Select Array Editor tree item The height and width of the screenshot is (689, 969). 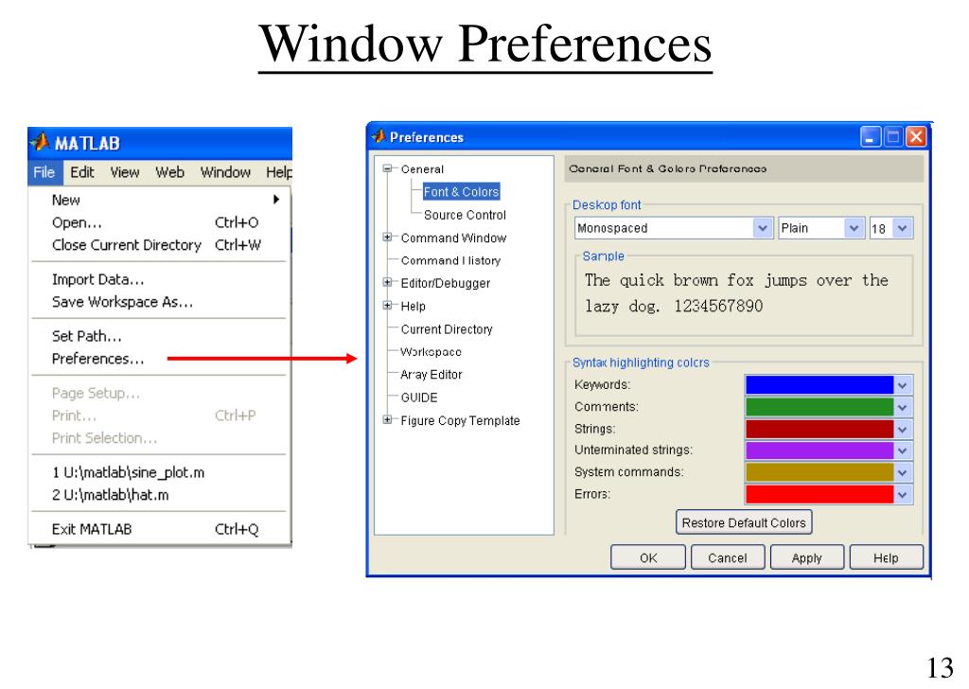tap(431, 375)
